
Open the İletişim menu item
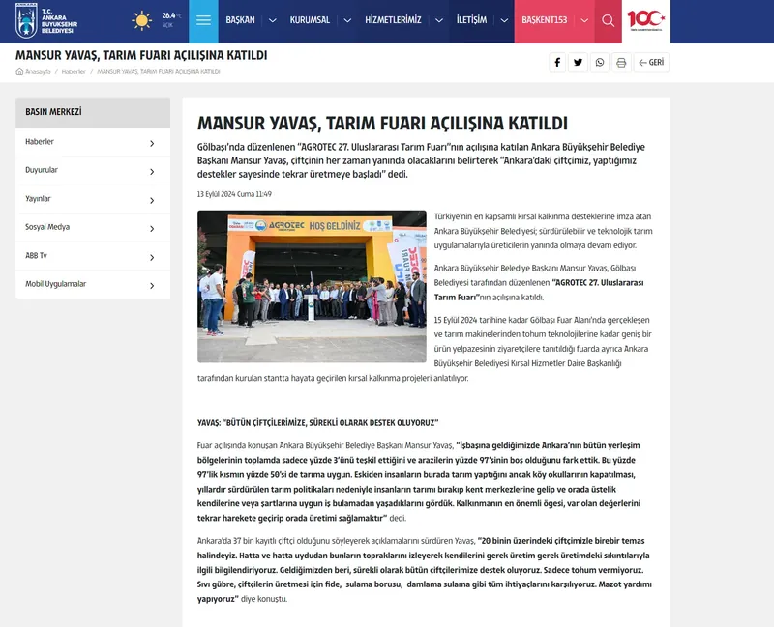[471, 20]
